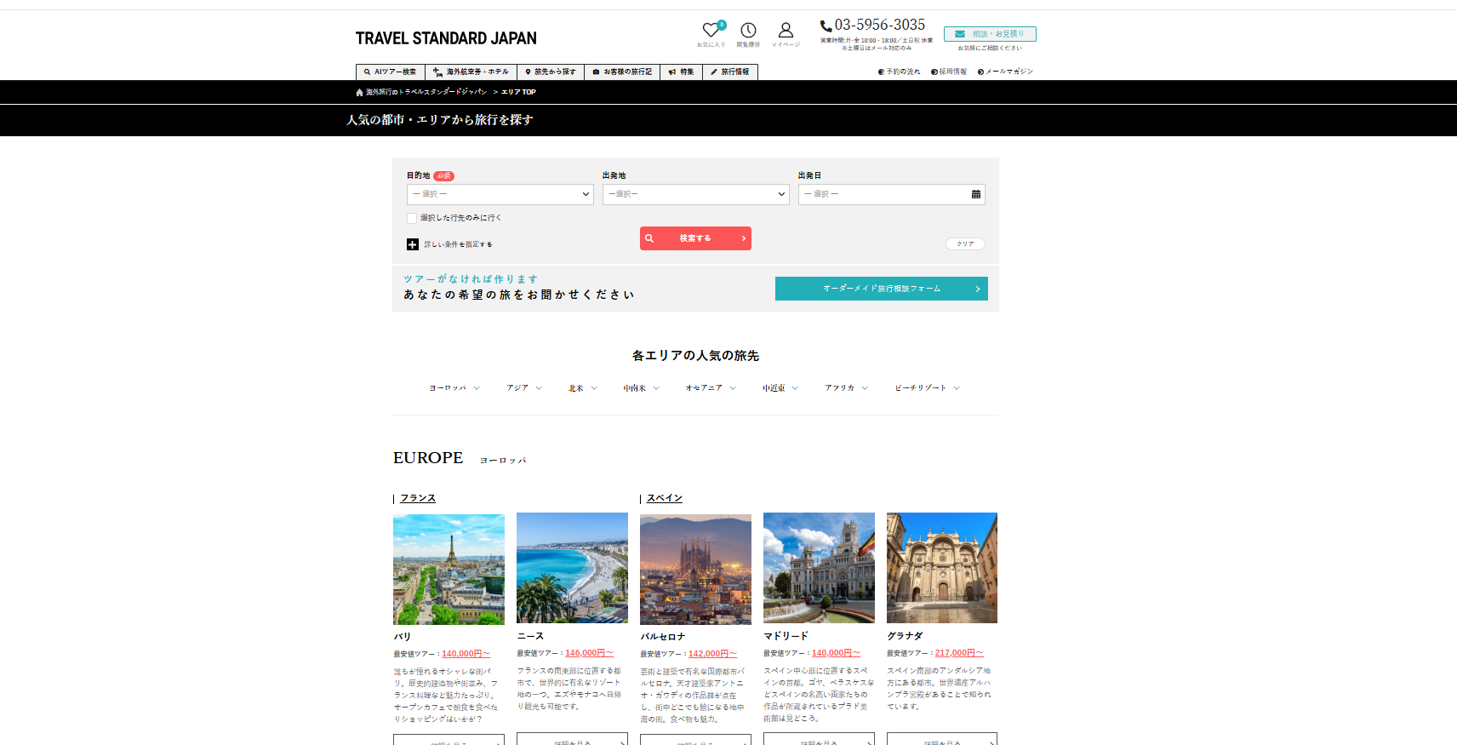Click the クリア clear button
1457x745 pixels.
[x=965, y=244]
